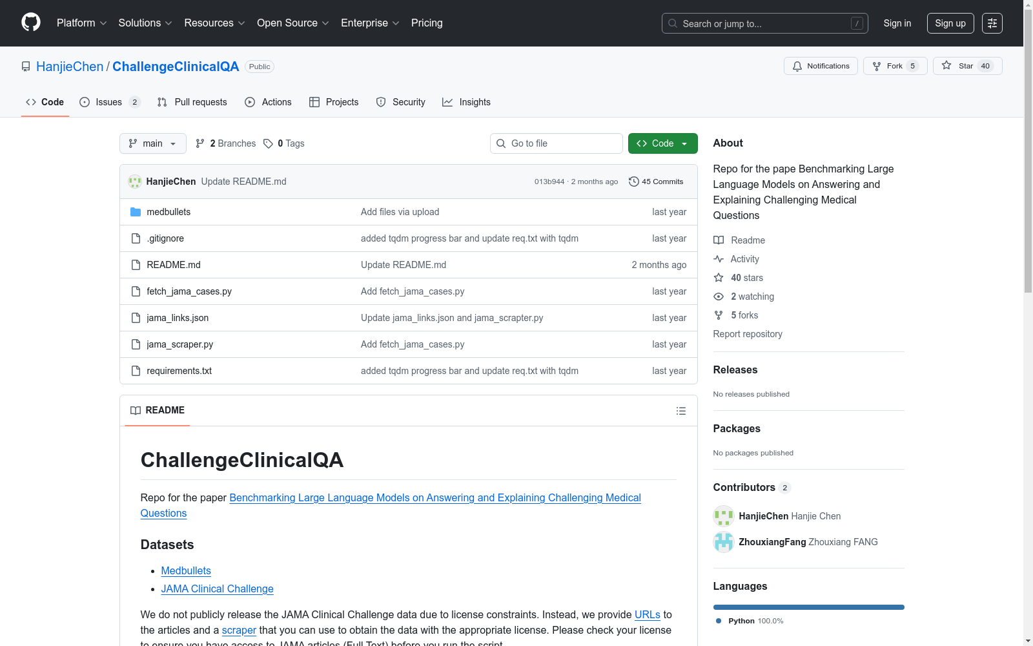Click the Pricing link
1033x646 pixels.
pos(427,23)
